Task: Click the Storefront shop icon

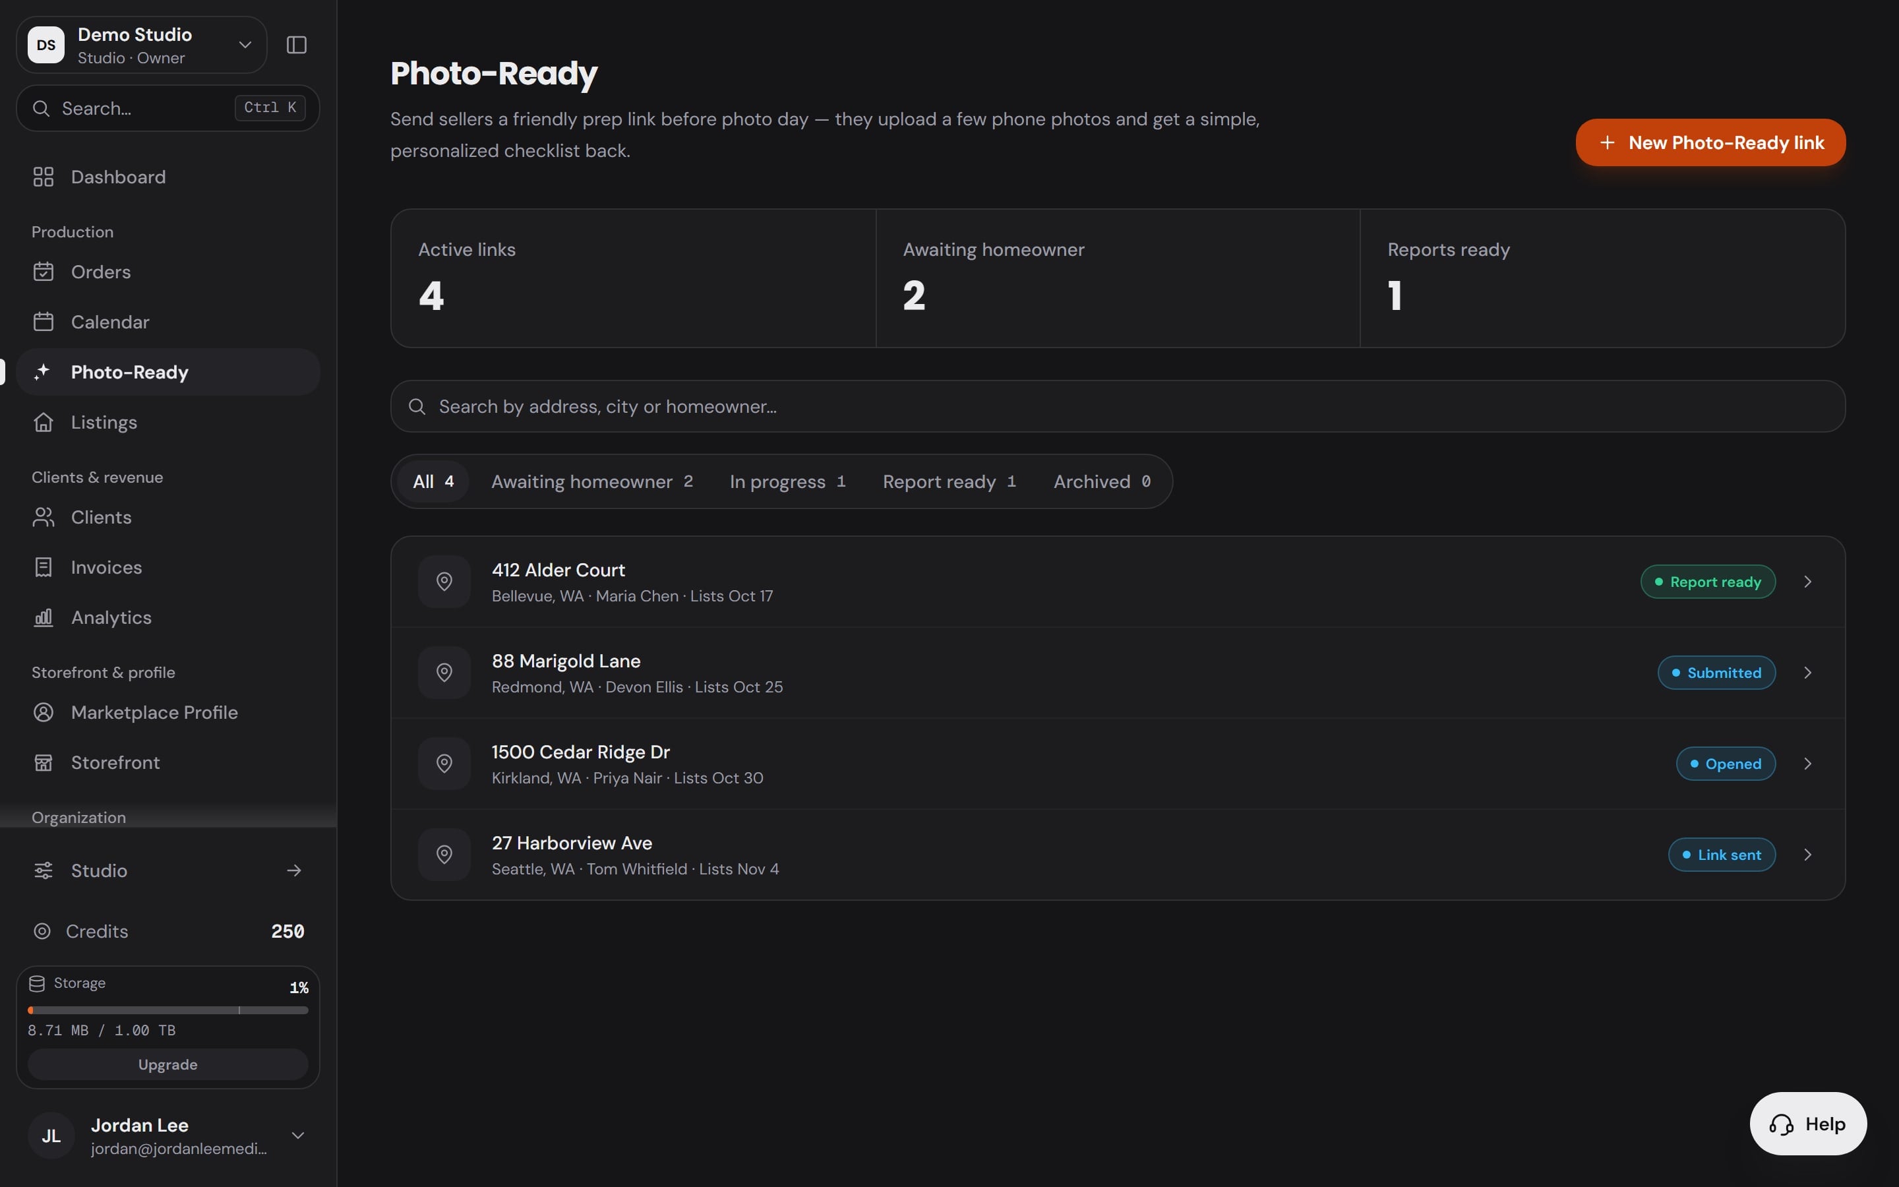Action: point(43,762)
